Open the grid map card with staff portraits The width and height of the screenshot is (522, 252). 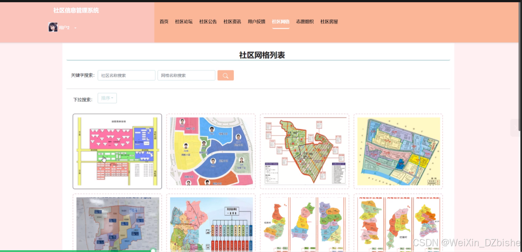coord(211,151)
